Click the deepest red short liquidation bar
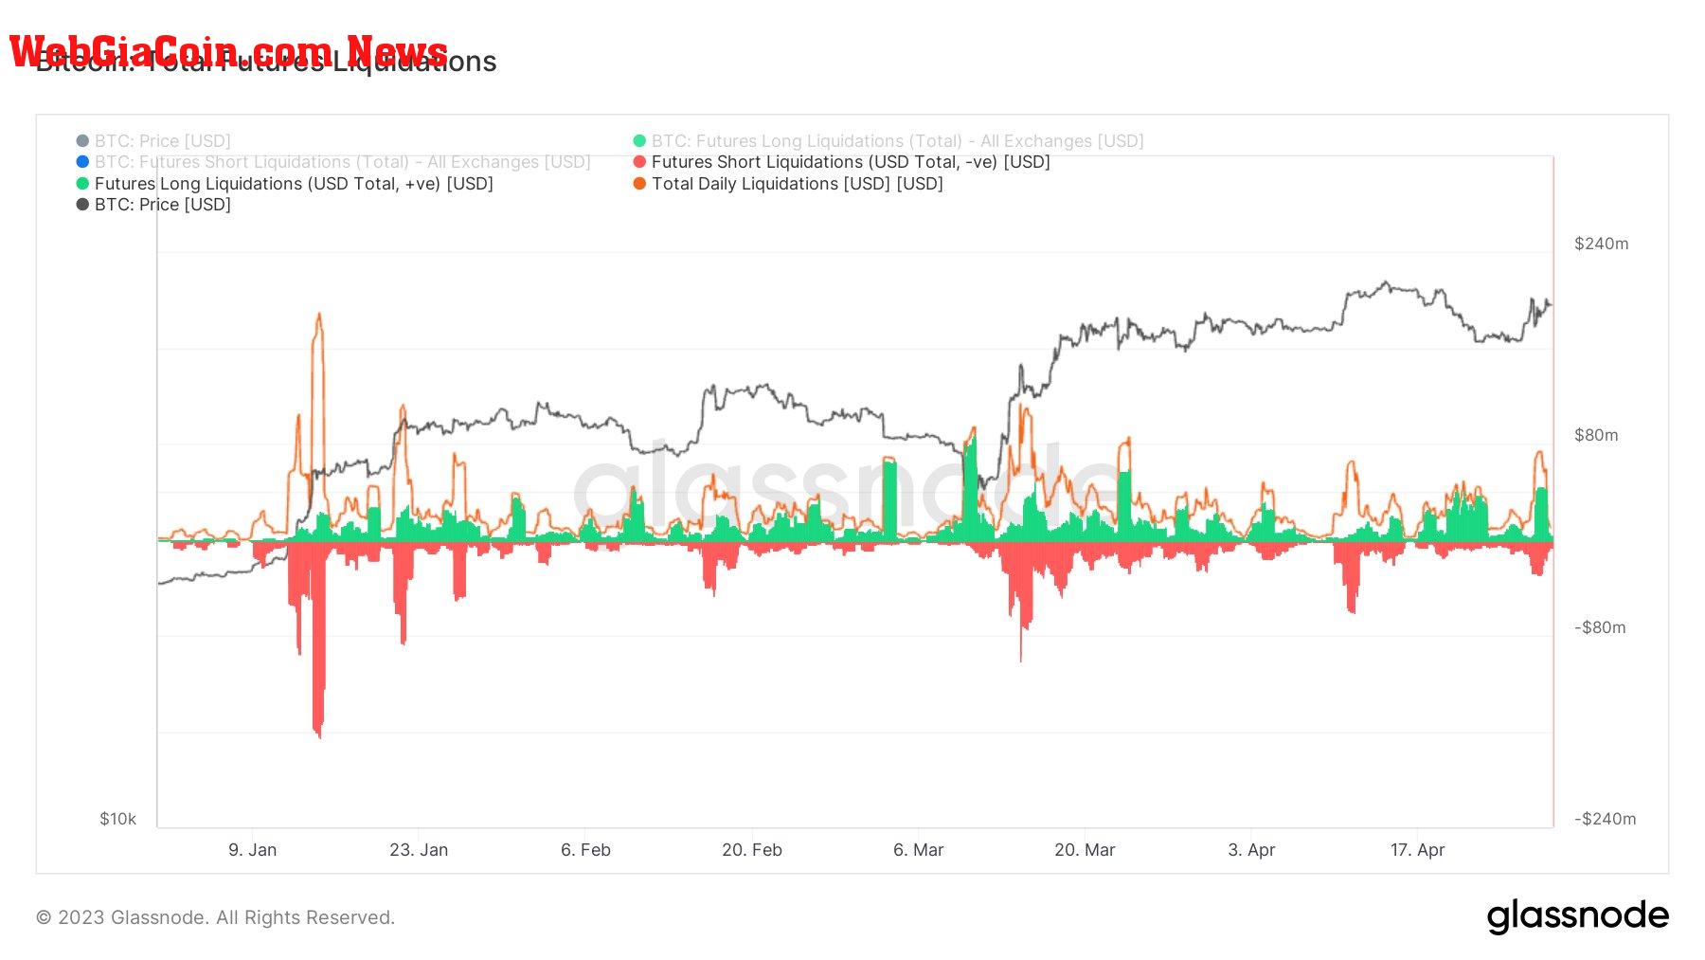 pos(318,640)
